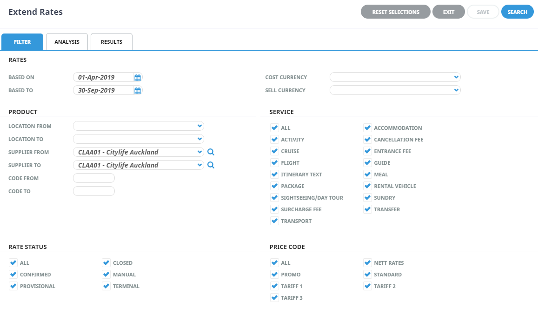Toggle the Terminal rate status checkbox
Image resolution: width=538 pixels, height=309 pixels.
[106, 287]
